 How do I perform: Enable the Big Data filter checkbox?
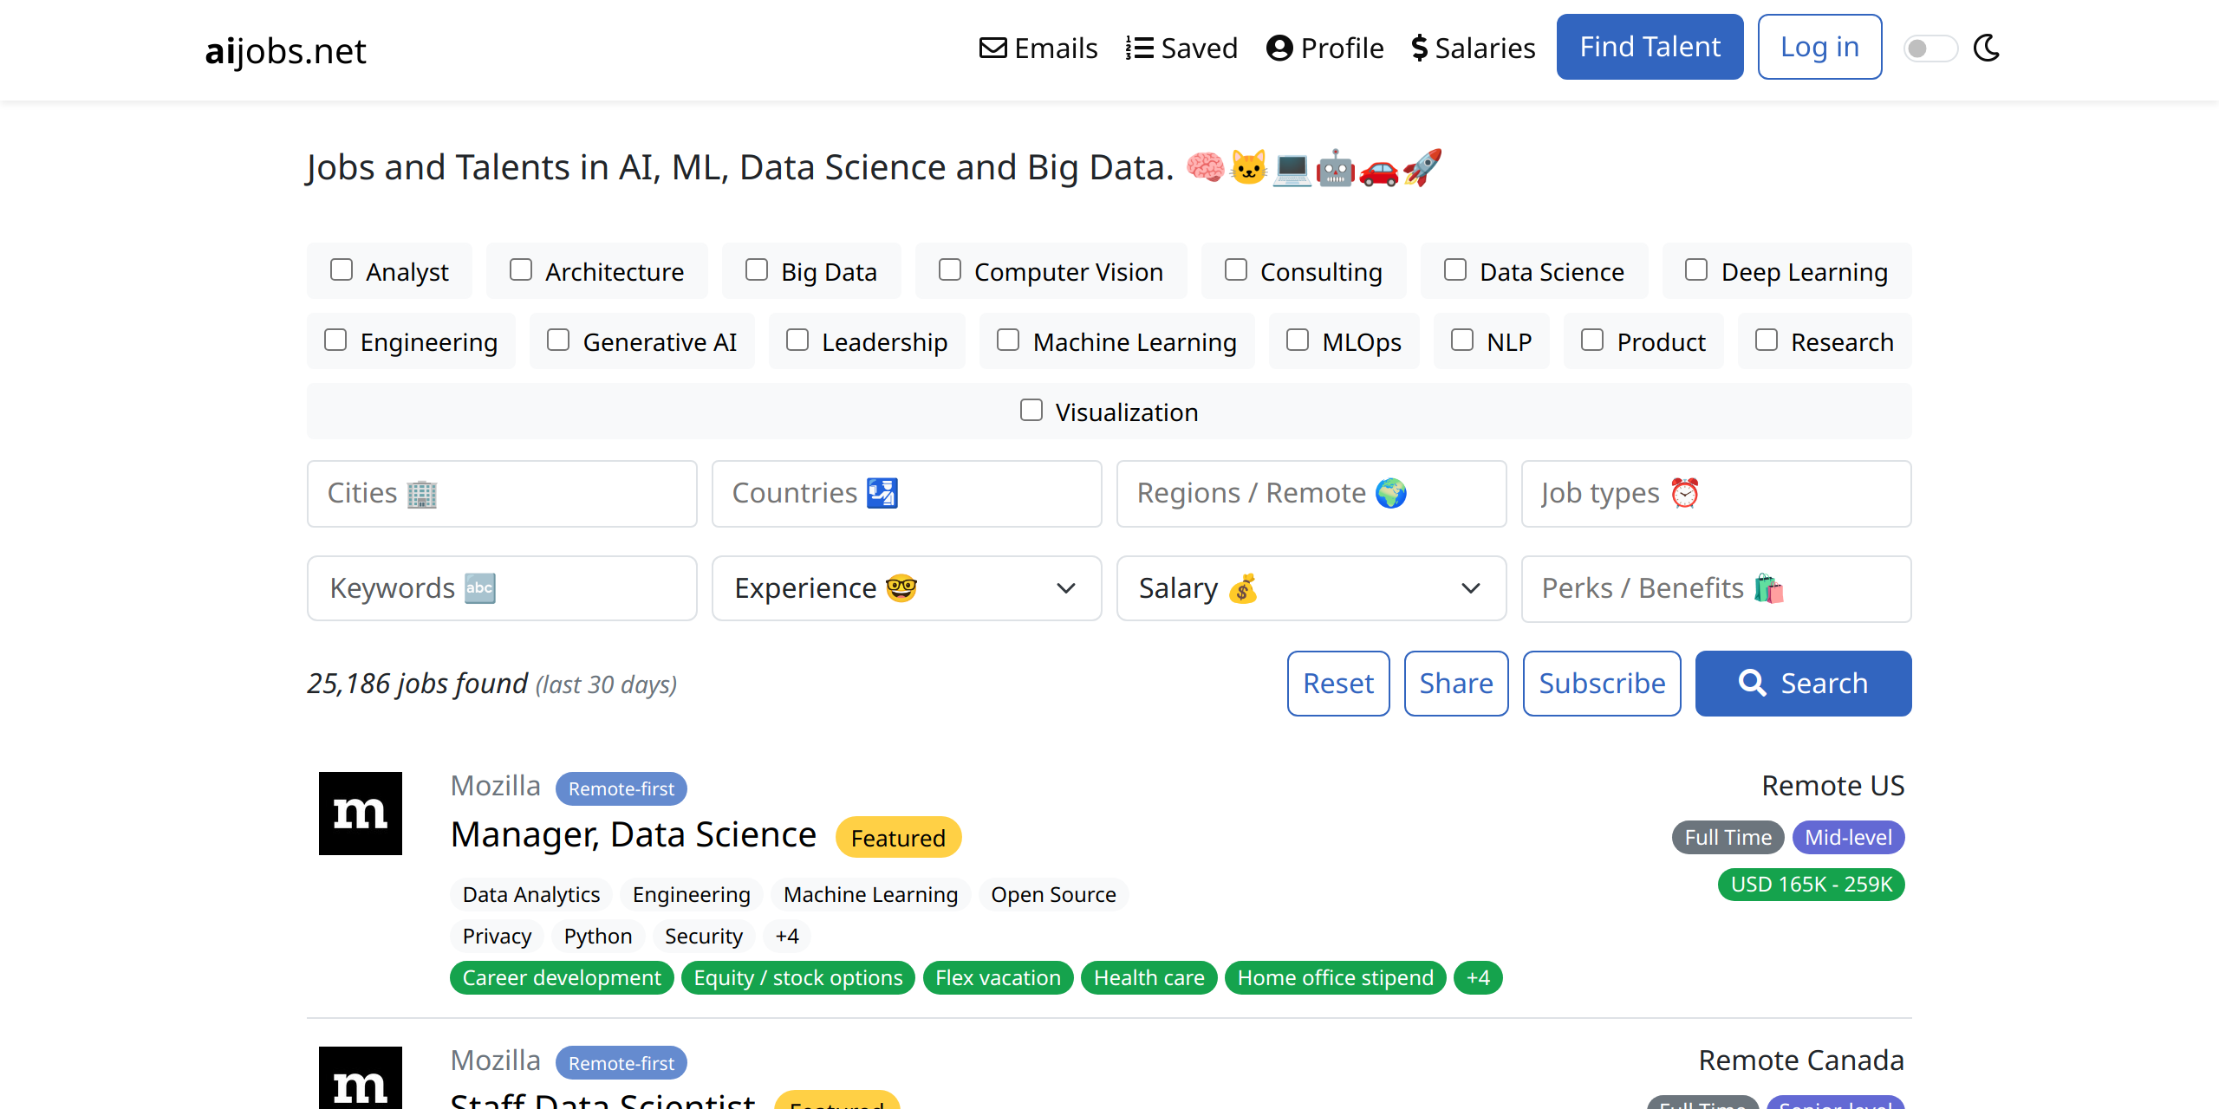(x=757, y=270)
